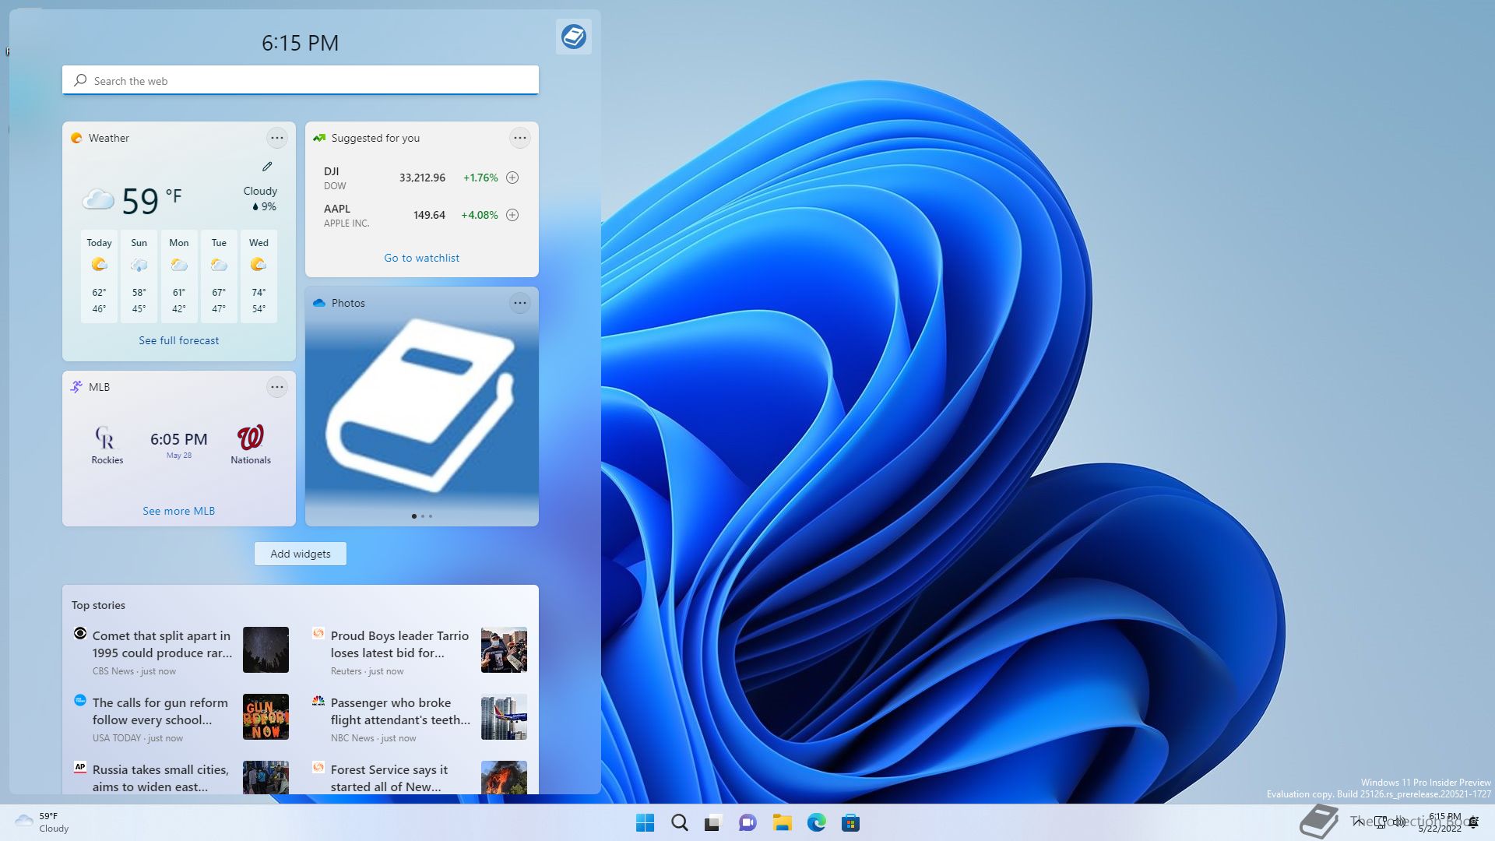Open Microsoft Store on taskbar
This screenshot has height=841, width=1495.
coord(850,822)
